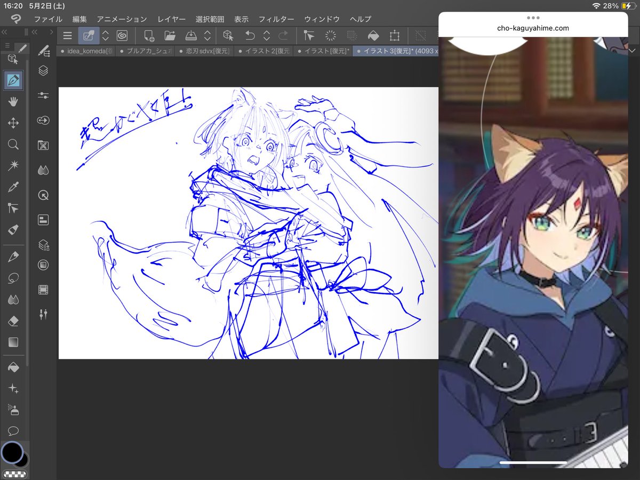Open the フィルター menu
This screenshot has width=640, height=480.
click(x=276, y=19)
